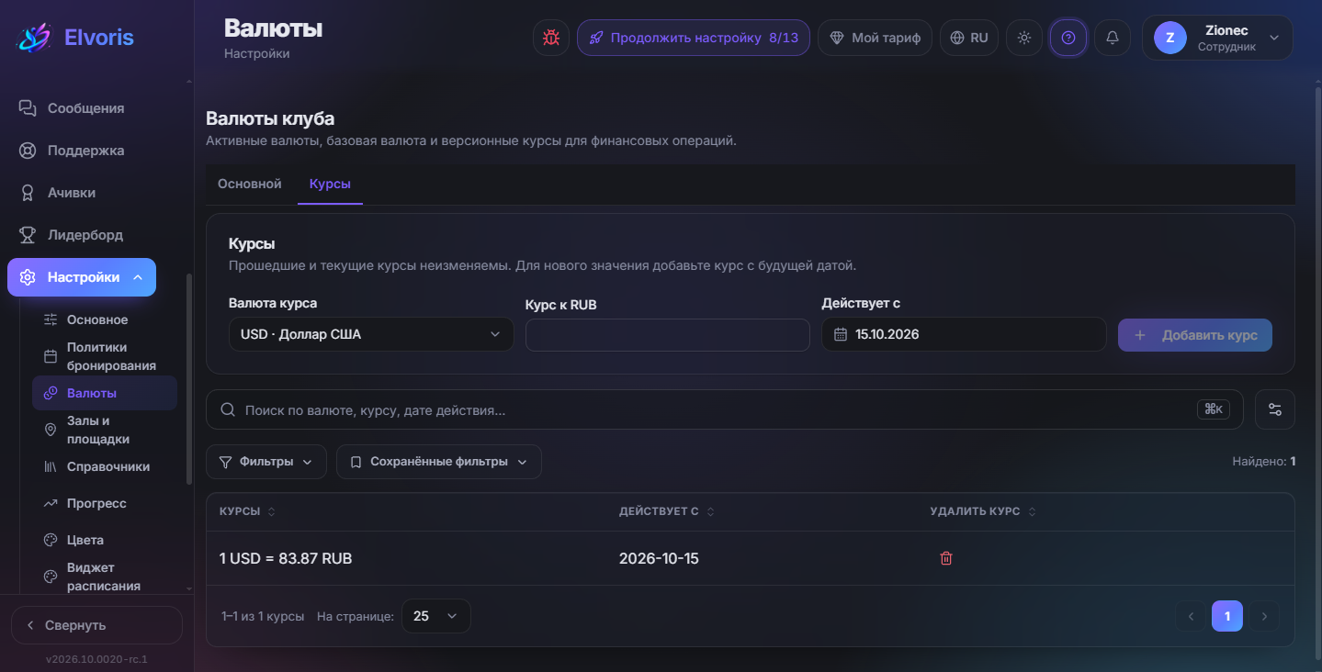
Task: Select Валюты in settings submenu
Action: pos(105,393)
